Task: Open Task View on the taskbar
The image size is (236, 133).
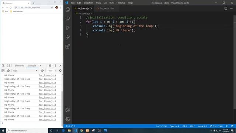Action: (x=57, y=130)
